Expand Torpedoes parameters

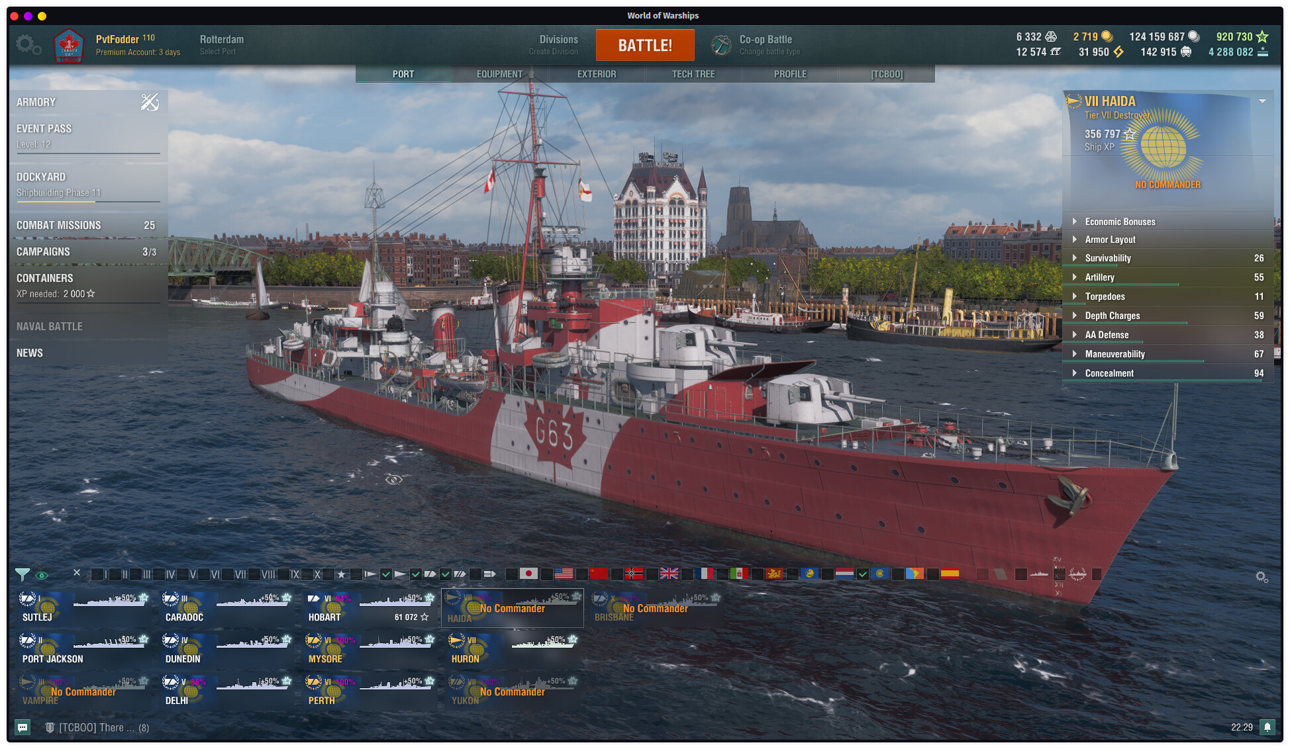[1168, 296]
